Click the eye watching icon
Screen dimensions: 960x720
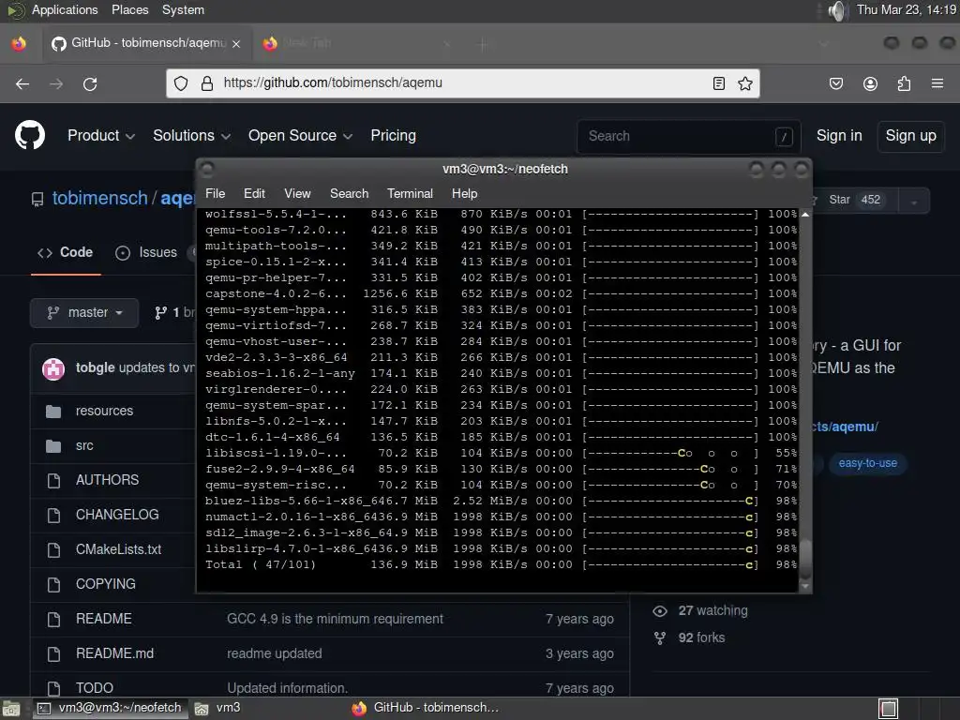660,611
